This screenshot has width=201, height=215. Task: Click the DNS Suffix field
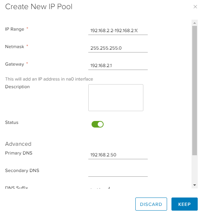coord(118,187)
